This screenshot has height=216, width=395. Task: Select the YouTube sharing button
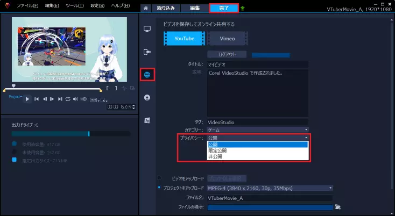185,39
